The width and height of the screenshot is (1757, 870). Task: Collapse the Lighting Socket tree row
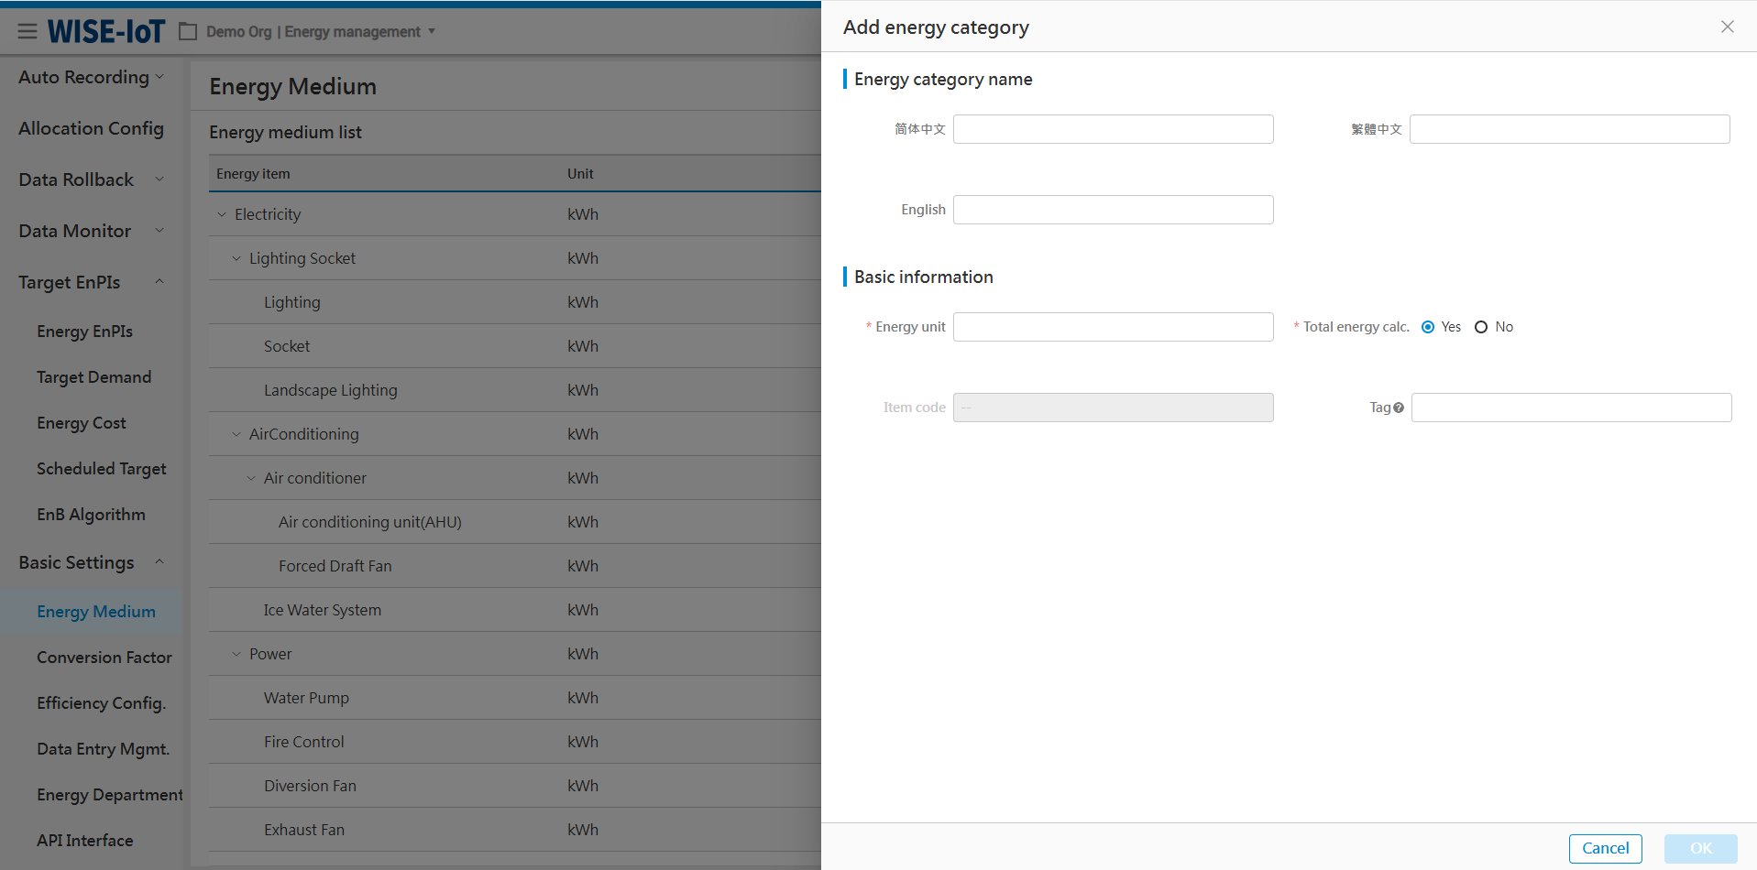click(236, 259)
